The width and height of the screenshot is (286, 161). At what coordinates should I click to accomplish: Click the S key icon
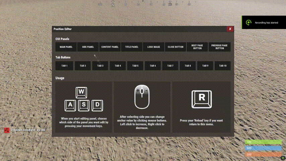[x=84, y=105]
